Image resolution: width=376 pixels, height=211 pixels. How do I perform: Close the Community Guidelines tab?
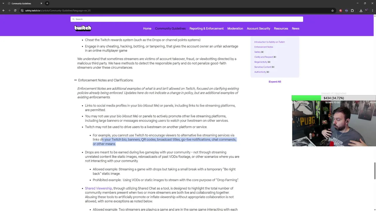(x=41, y=3)
